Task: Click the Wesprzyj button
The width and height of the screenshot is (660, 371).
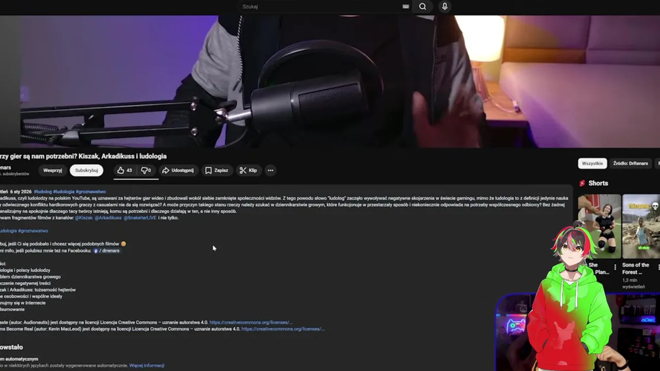Action: 53,171
